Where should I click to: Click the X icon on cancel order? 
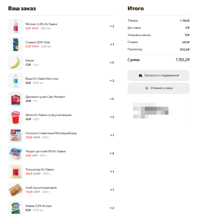click(x=147, y=88)
